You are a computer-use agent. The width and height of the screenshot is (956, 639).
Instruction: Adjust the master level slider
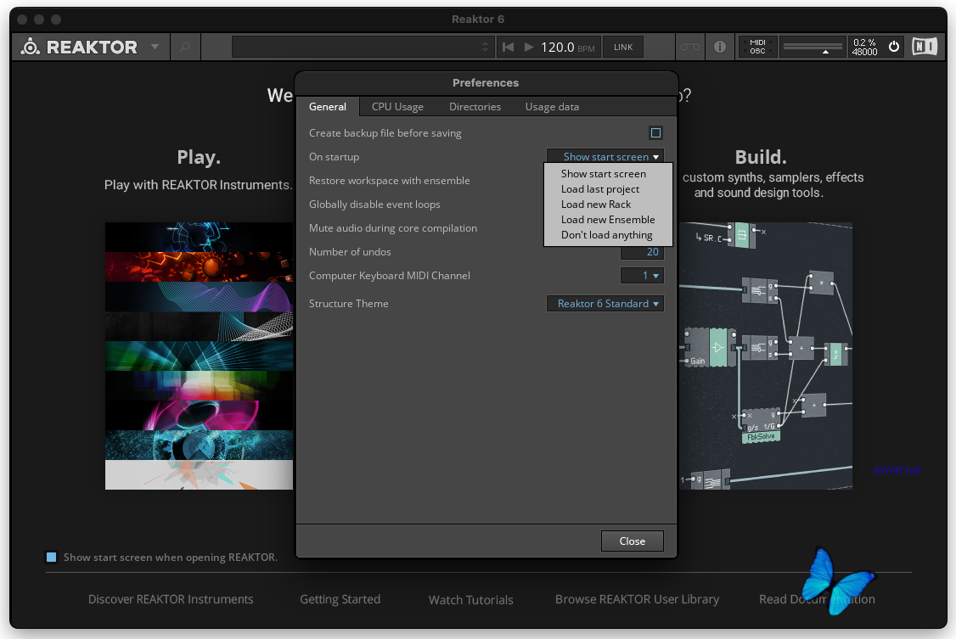pos(813,47)
